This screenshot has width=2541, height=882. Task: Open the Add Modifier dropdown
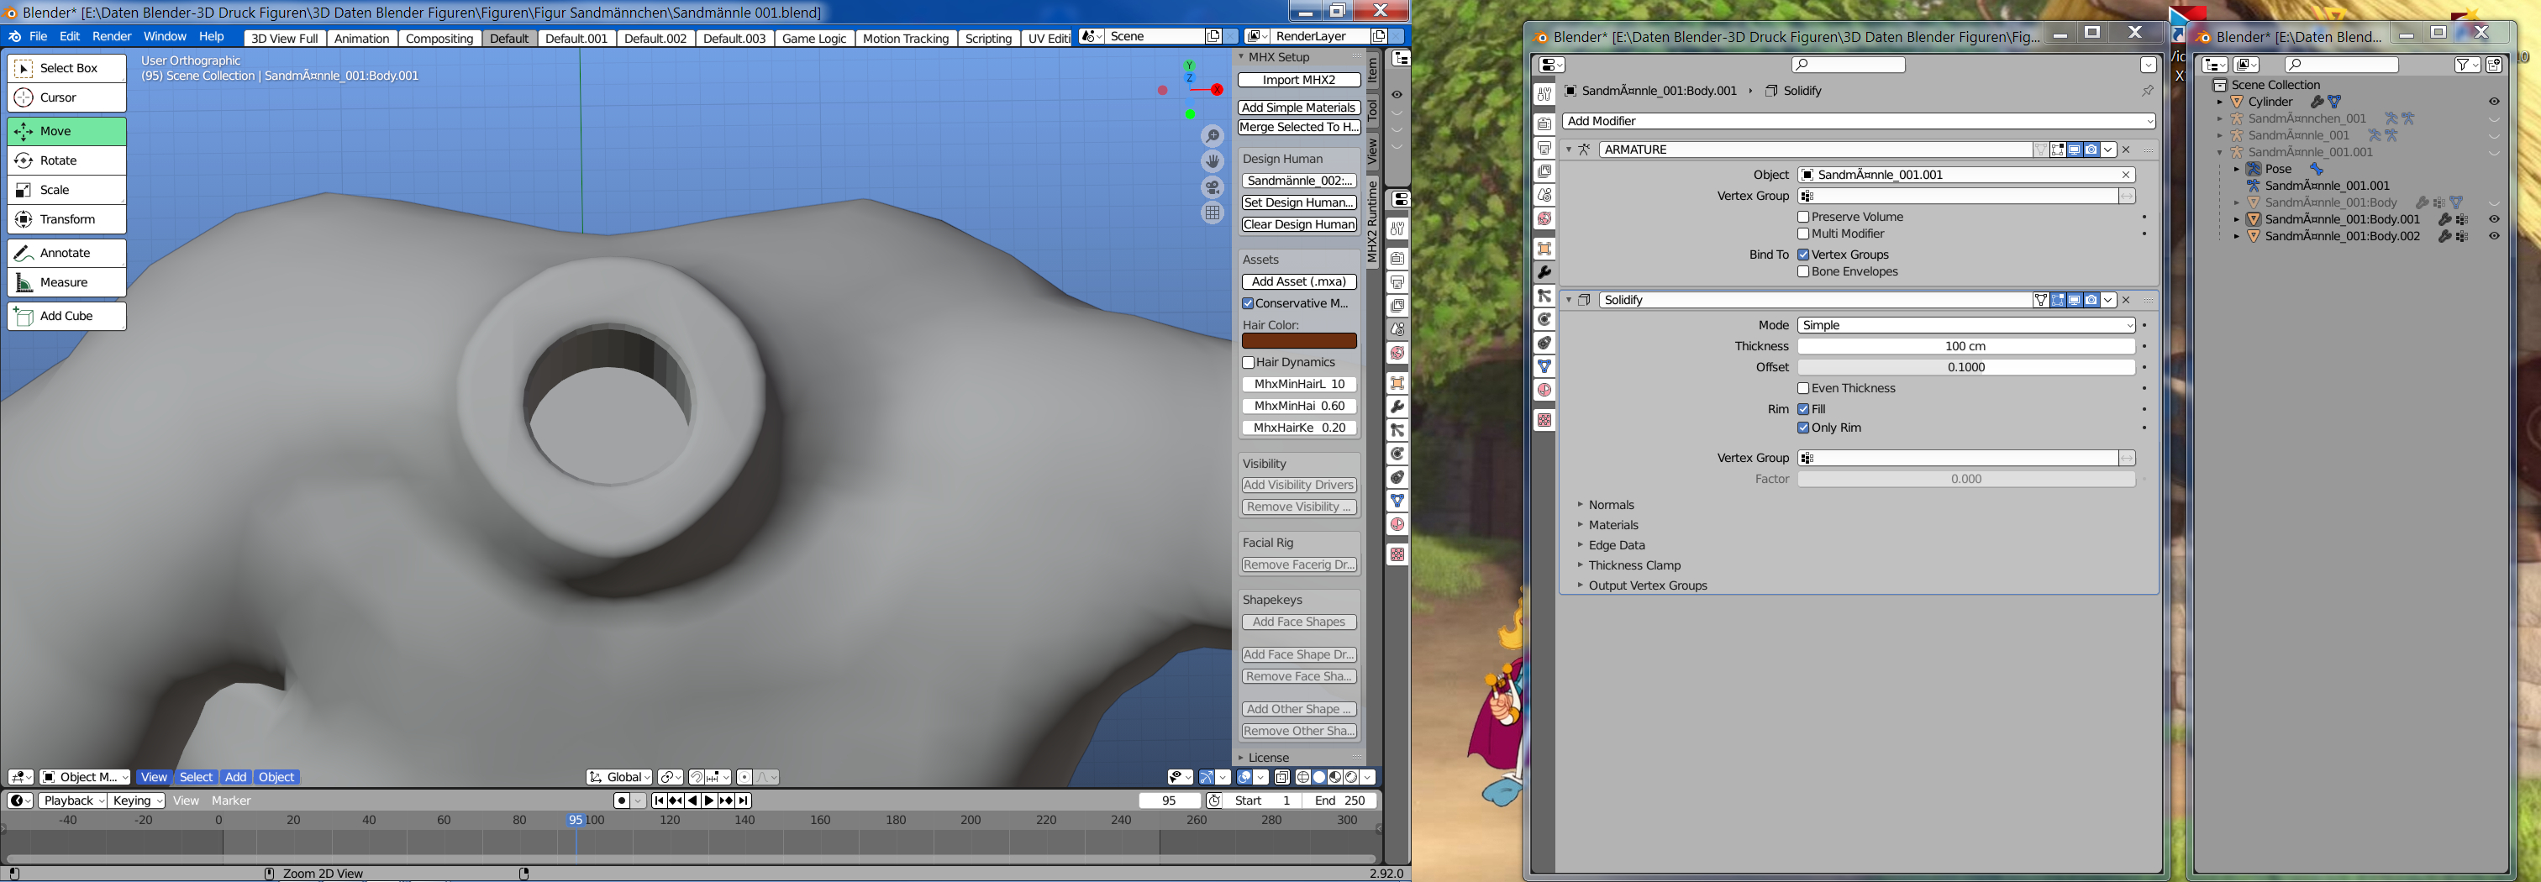tap(1857, 121)
